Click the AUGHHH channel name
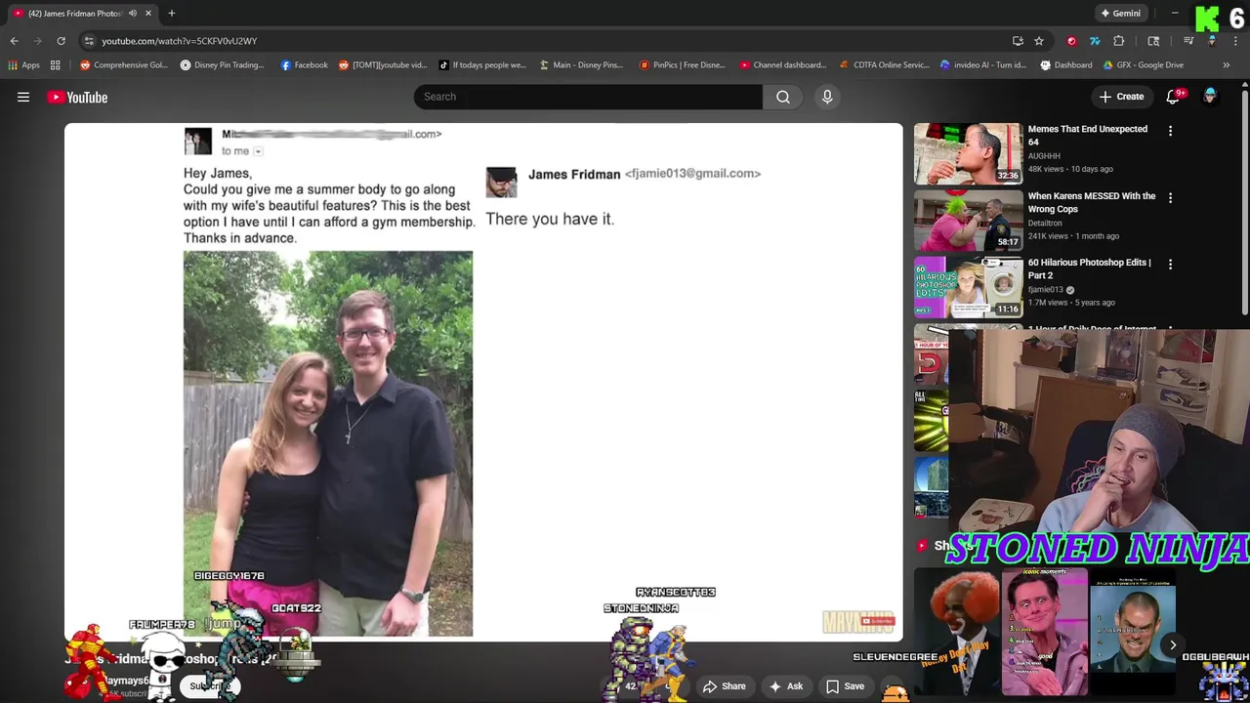This screenshot has width=1250, height=703. click(1044, 156)
